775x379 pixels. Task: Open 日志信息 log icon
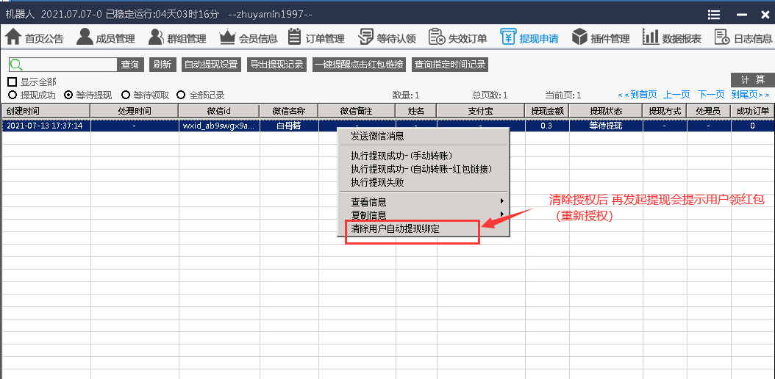point(721,37)
